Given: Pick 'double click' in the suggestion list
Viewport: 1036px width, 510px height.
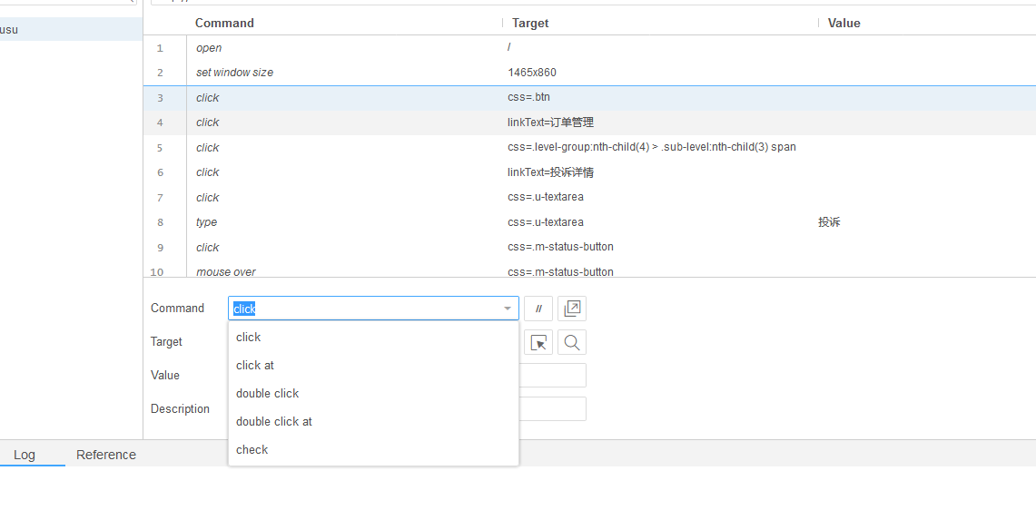Looking at the screenshot, I should point(373,393).
